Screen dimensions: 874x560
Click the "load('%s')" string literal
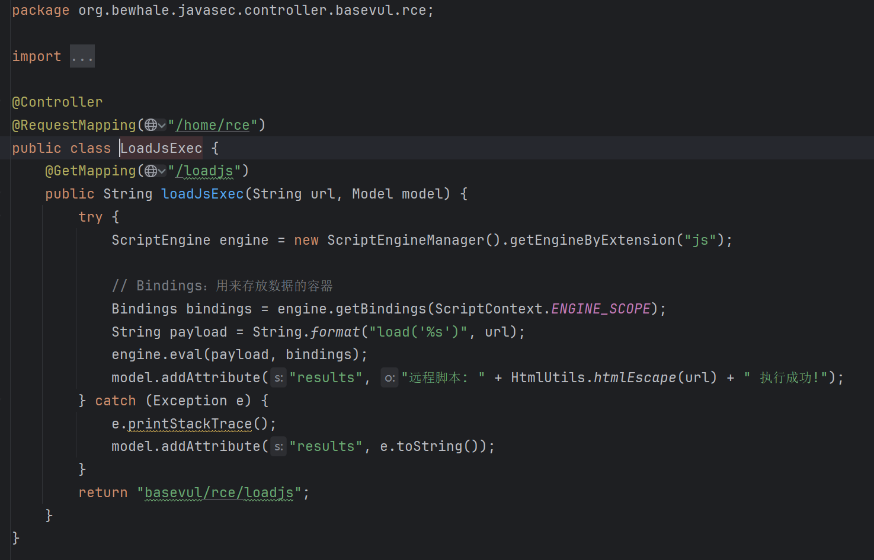click(x=418, y=332)
